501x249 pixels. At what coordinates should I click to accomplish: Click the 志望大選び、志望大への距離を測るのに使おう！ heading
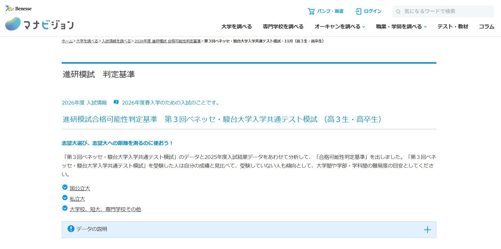(x=117, y=143)
